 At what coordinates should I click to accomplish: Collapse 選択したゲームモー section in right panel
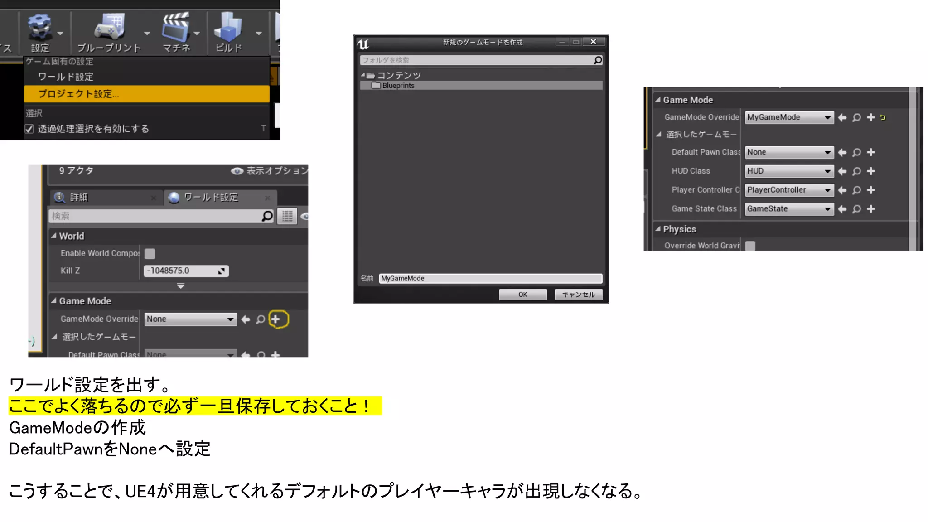coord(659,134)
